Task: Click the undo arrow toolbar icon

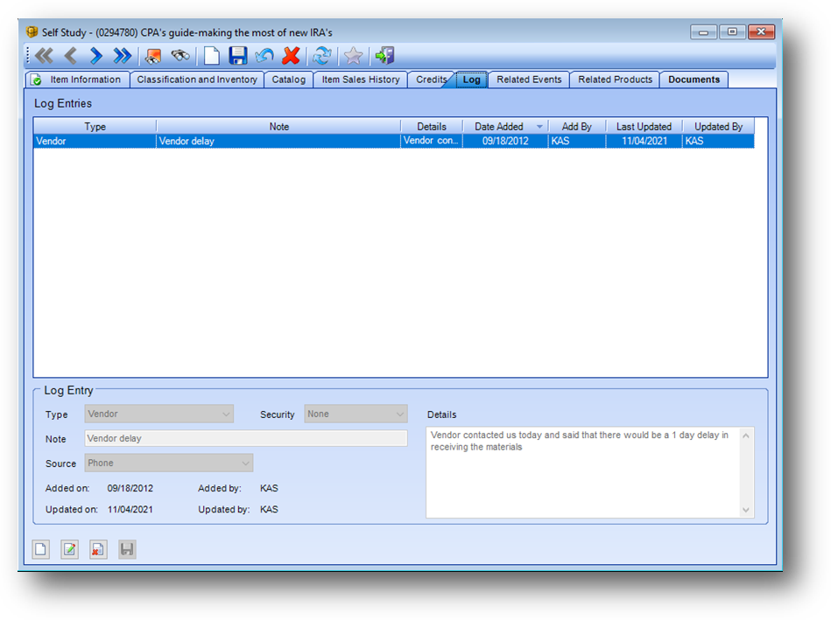Action: click(264, 56)
